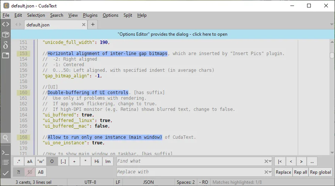Open the Edit menu

pyautogui.click(x=18, y=15)
